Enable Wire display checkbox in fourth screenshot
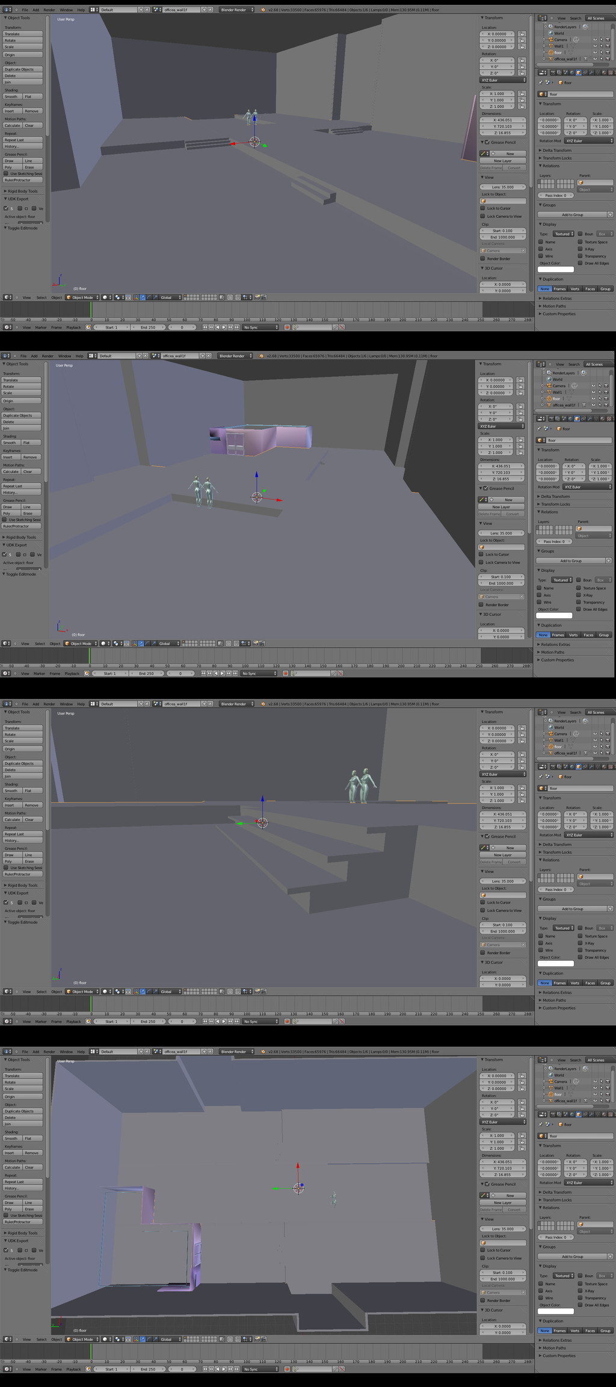This screenshot has width=616, height=1387. pyautogui.click(x=541, y=1298)
